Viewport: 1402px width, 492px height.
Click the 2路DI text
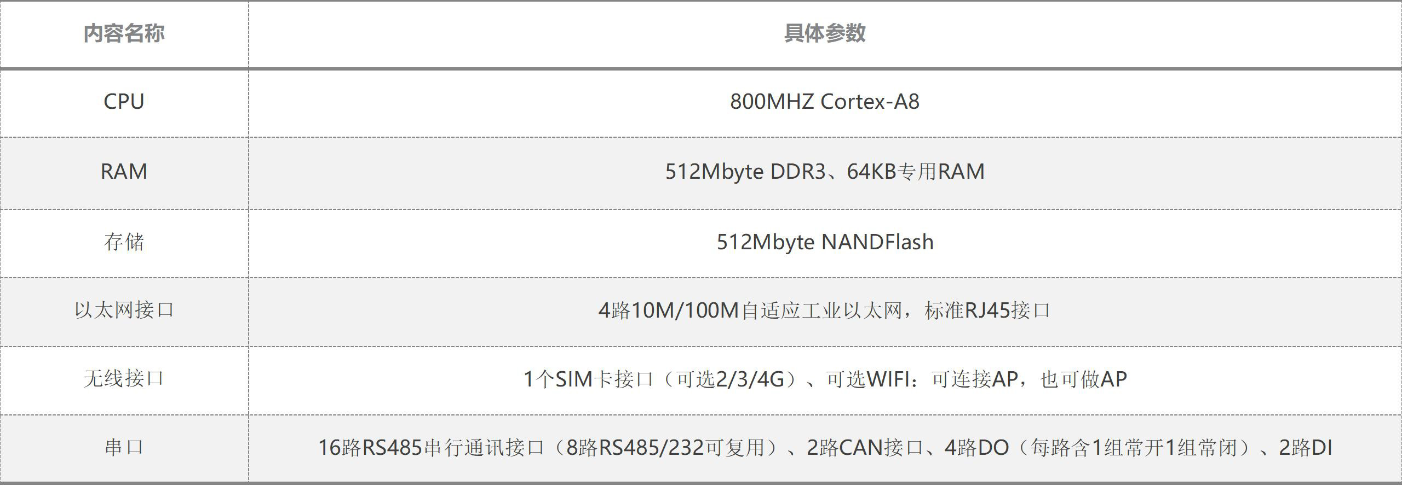(1306, 448)
